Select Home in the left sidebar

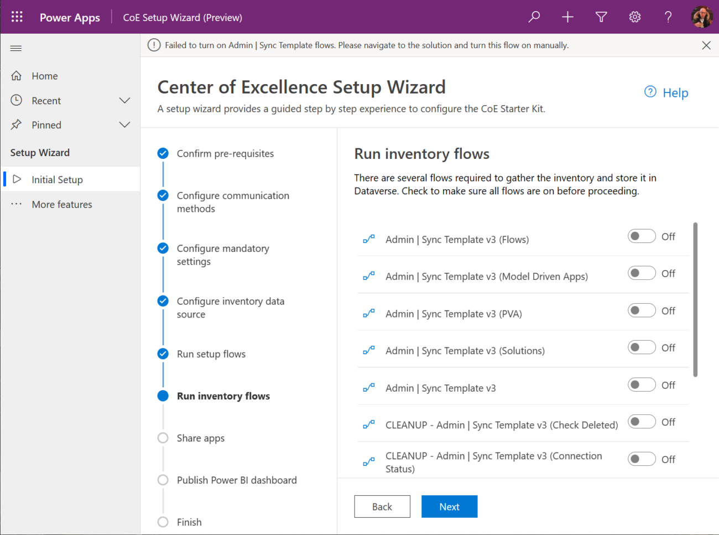pyautogui.click(x=44, y=75)
